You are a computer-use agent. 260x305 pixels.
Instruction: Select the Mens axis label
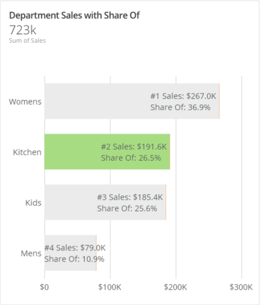[31, 253]
